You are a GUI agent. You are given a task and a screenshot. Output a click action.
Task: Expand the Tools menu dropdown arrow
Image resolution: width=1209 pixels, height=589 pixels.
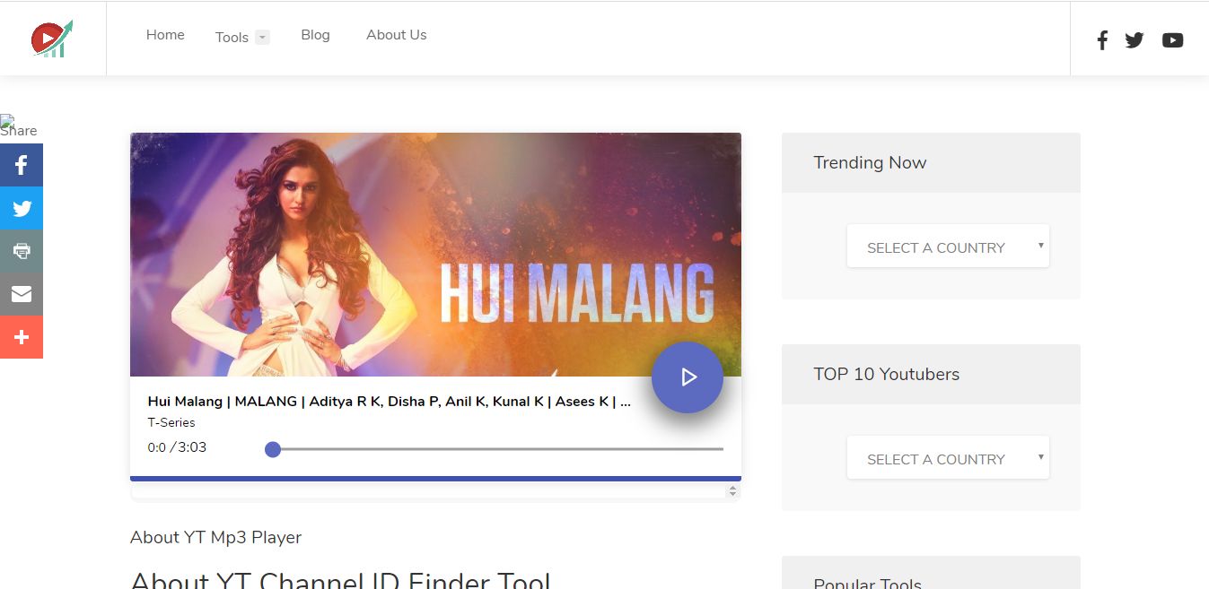point(262,38)
